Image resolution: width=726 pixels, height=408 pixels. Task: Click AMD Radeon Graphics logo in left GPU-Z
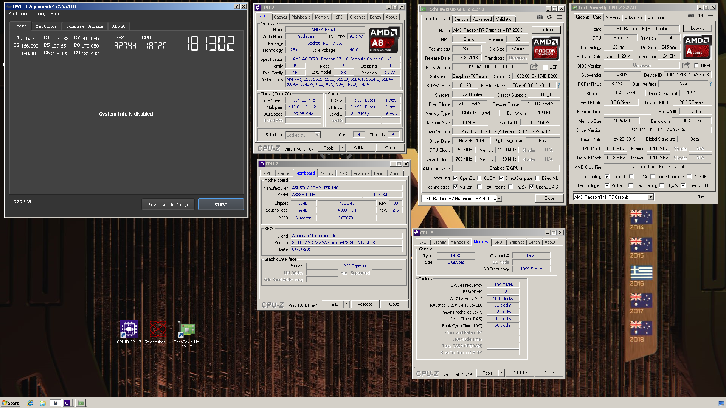[x=545, y=49]
